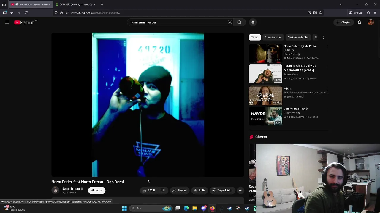Open Norm Erman channel avatar
This screenshot has width=380, height=213.
tap(55, 191)
